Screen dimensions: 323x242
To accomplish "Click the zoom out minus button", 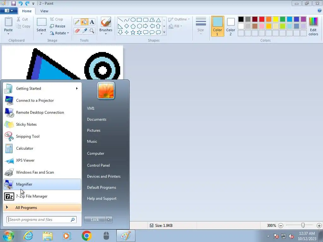I will pos(280,226).
